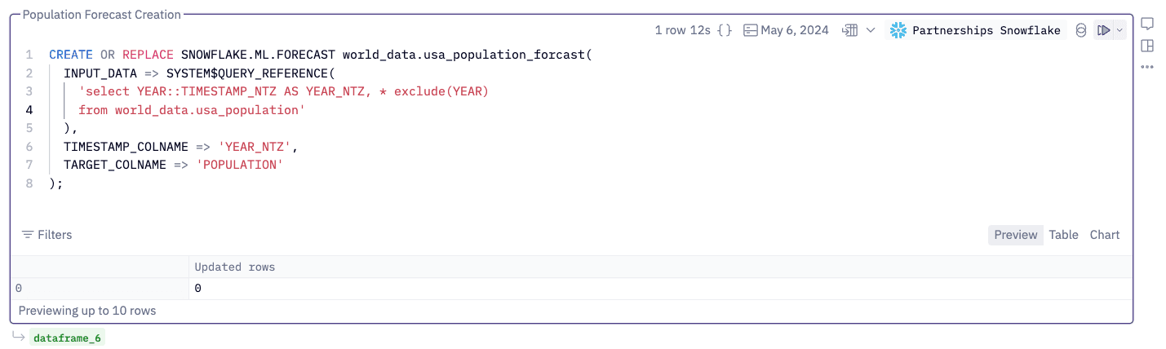The width and height of the screenshot is (1166, 349).
Task: Click the dataframe_6 output label
Action: coord(68,338)
